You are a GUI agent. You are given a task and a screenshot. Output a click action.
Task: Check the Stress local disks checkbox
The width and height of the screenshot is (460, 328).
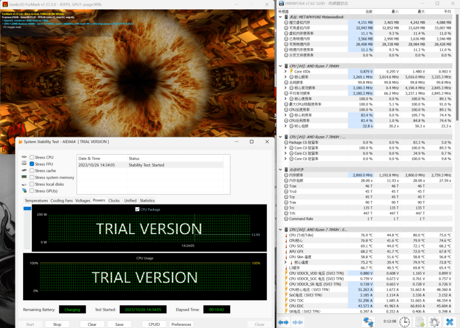[32, 184]
